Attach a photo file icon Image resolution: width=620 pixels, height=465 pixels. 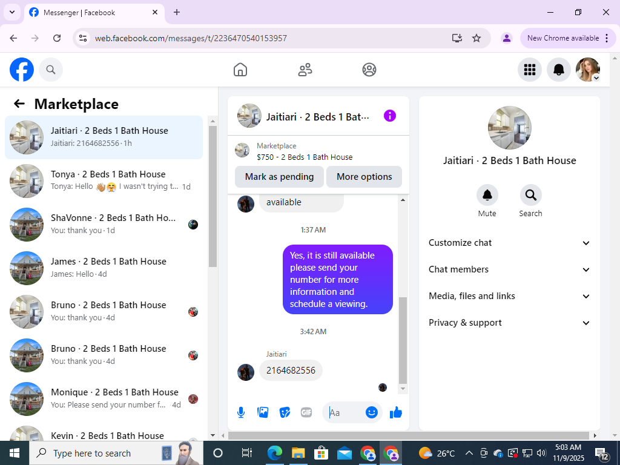pyautogui.click(x=263, y=412)
